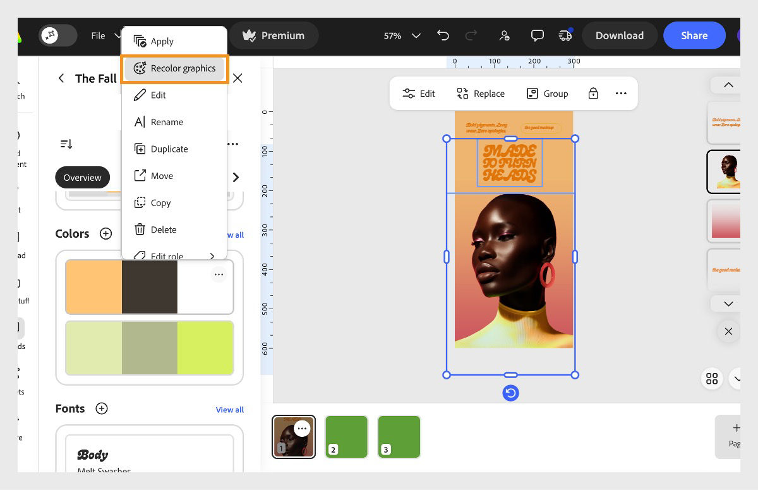Toggle the switch in the top bar
758x490 pixels.
pyautogui.click(x=57, y=35)
